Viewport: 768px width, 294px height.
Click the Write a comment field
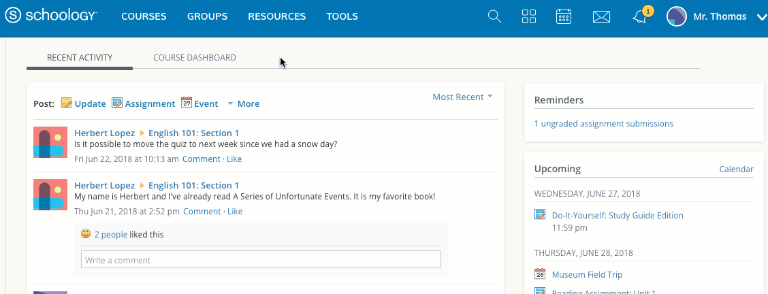click(261, 260)
